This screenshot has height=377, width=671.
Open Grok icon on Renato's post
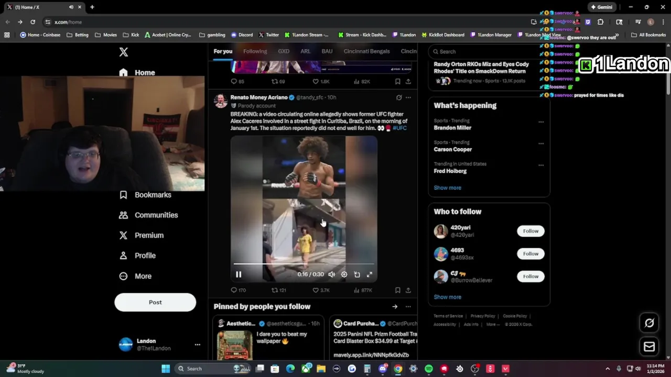click(399, 97)
